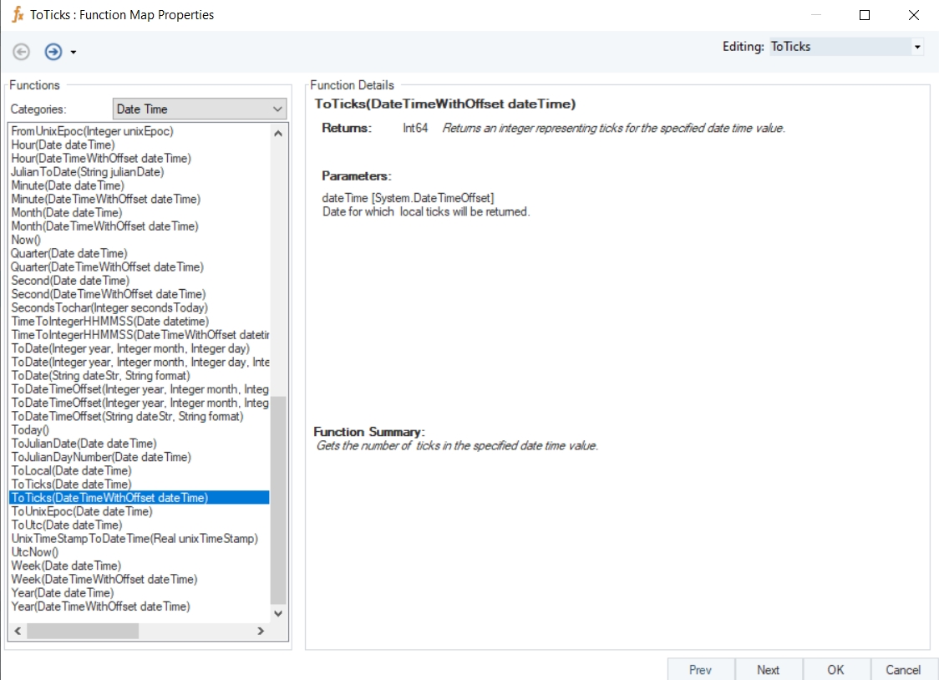This screenshot has height=680, width=939.
Task: Choose UtcNow() in the functions list
Action: 35,552
